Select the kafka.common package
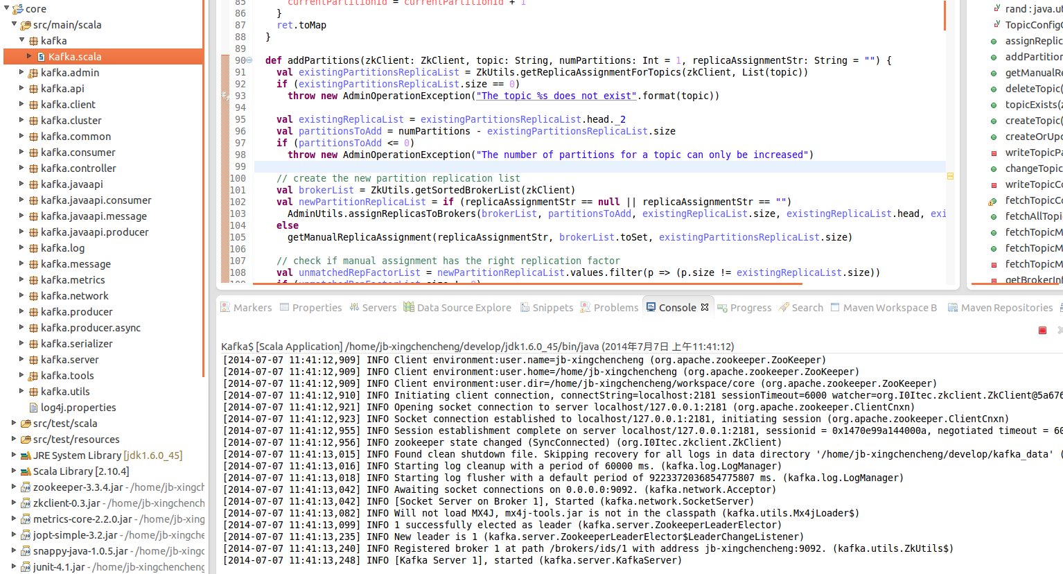 point(76,136)
